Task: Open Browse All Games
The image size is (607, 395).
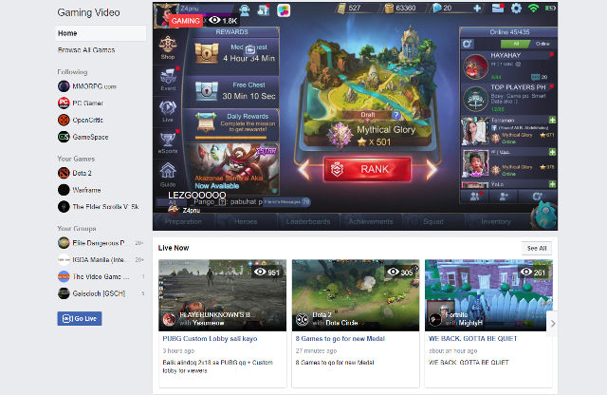Action: pyautogui.click(x=86, y=50)
